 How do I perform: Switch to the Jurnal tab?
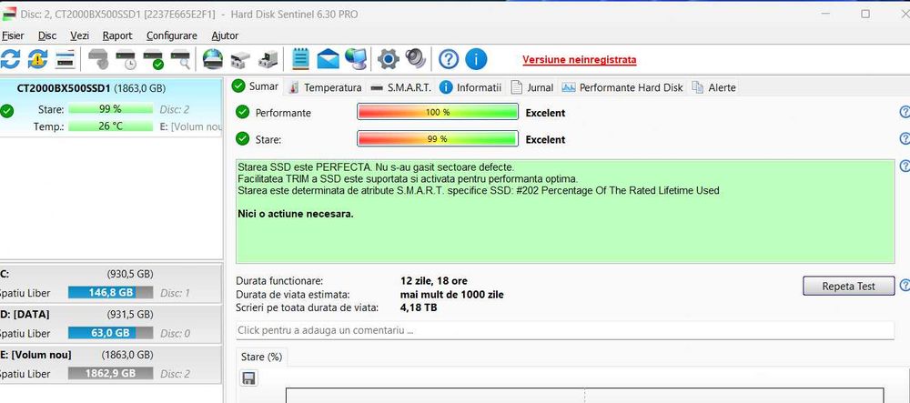pos(532,87)
